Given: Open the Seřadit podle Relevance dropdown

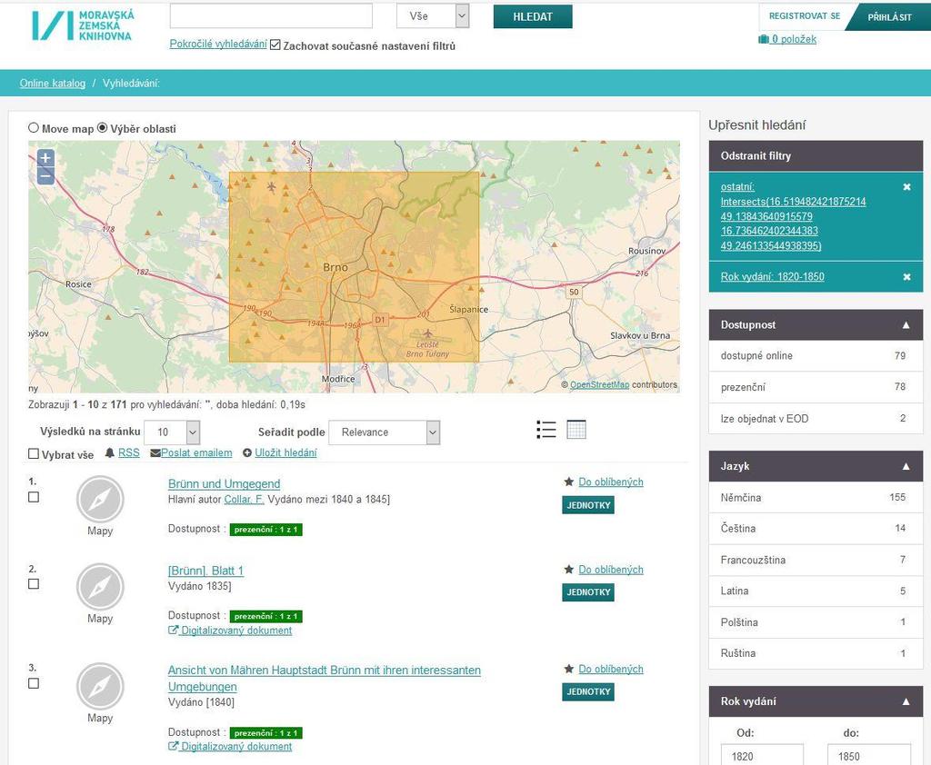Looking at the screenshot, I should 385,432.
